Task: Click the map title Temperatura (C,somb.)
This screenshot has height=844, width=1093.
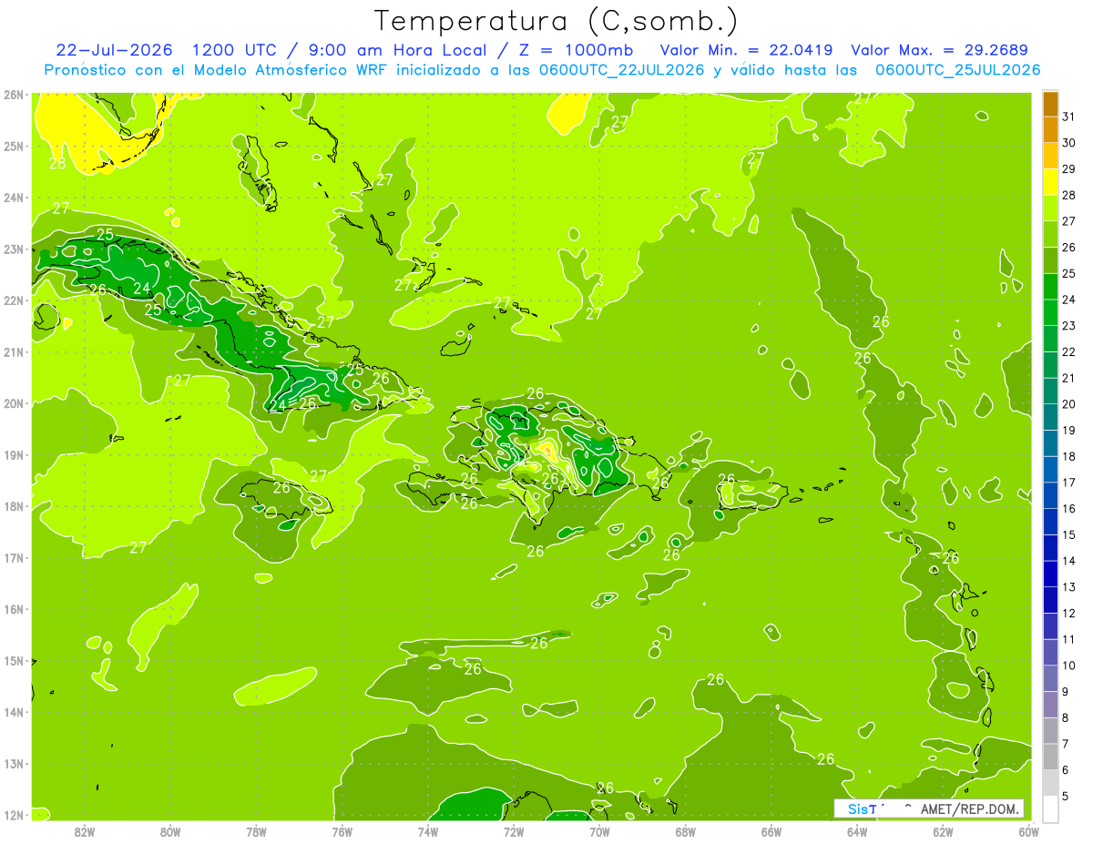Action: click(555, 21)
